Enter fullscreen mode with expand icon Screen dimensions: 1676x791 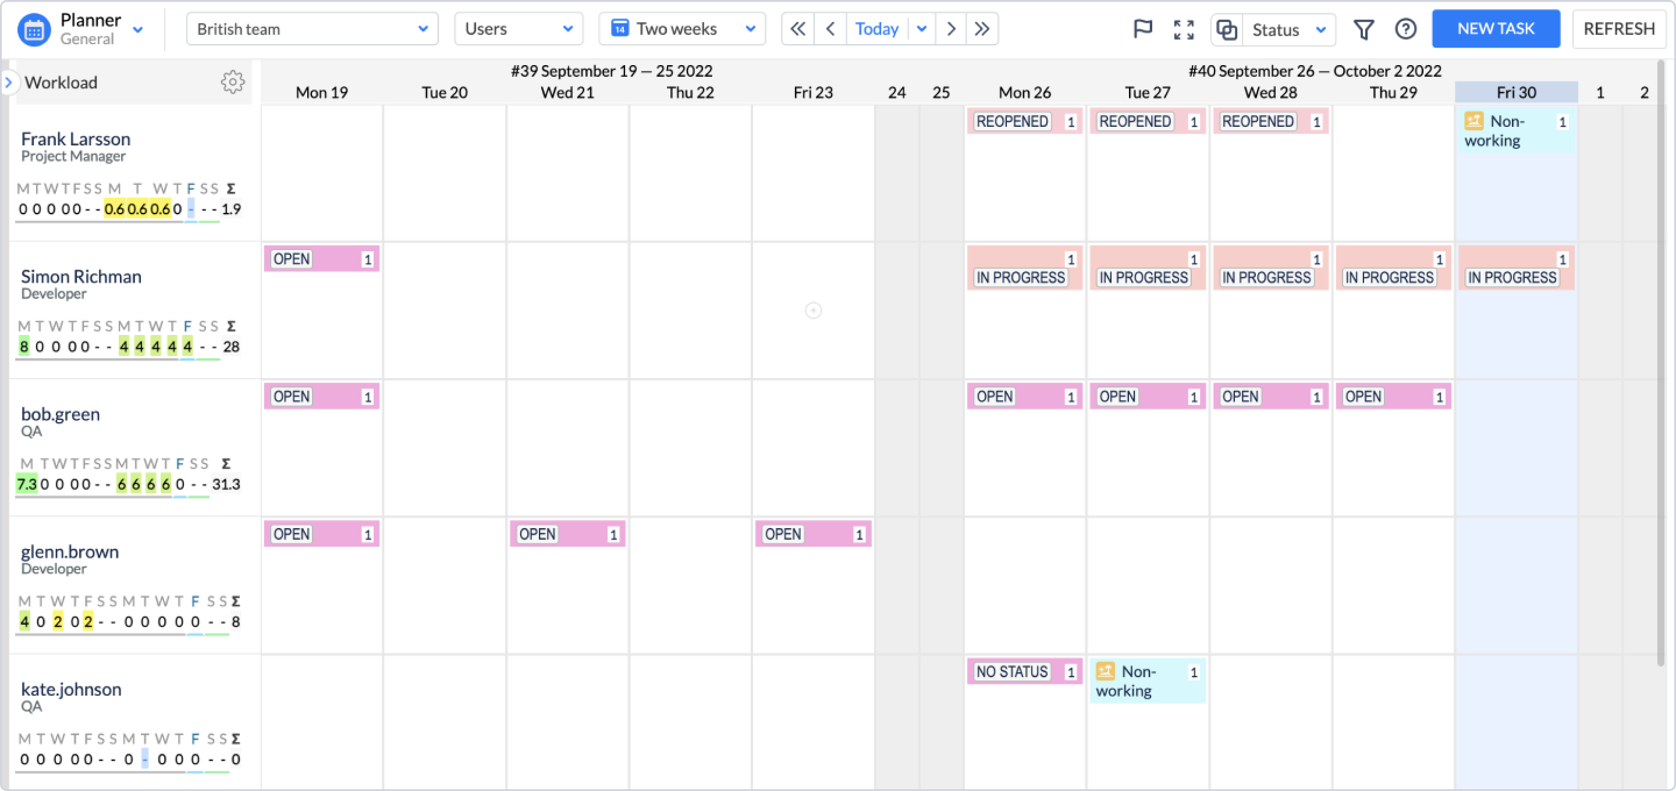pos(1184,29)
